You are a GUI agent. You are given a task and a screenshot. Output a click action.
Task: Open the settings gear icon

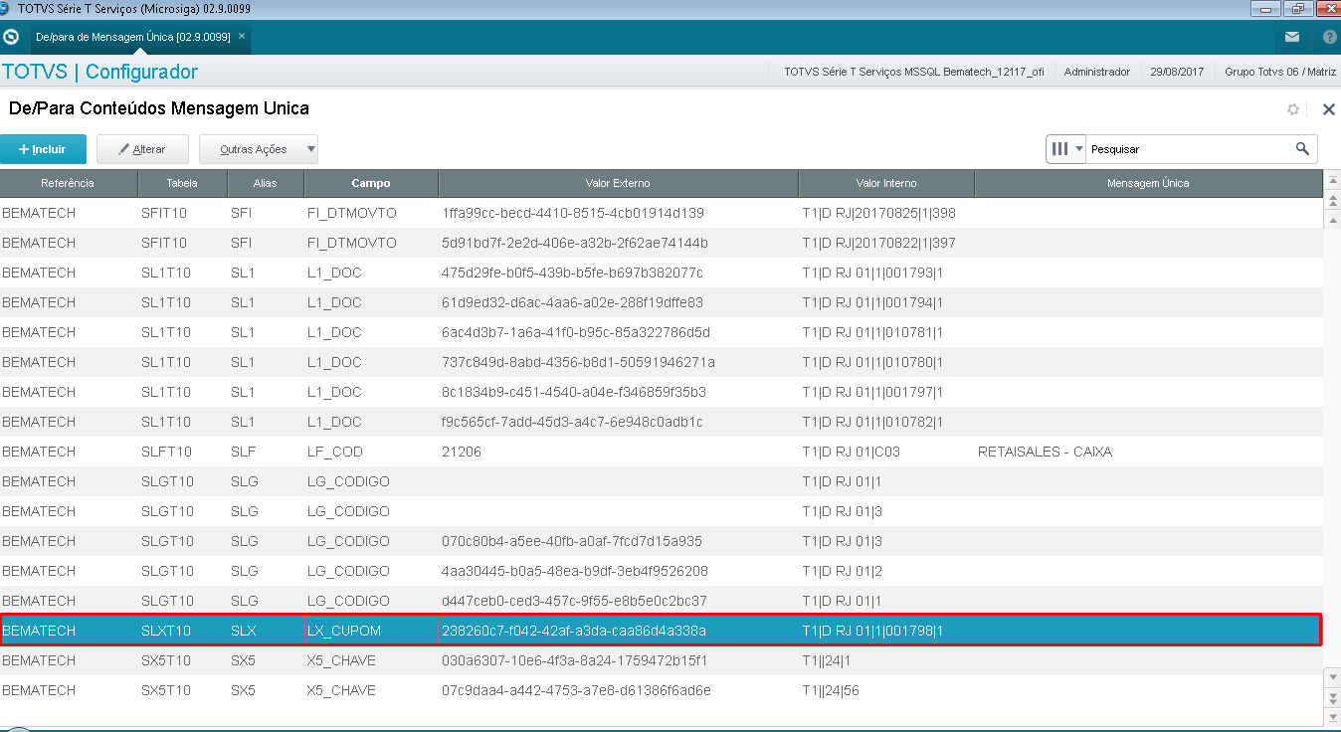point(1293,109)
